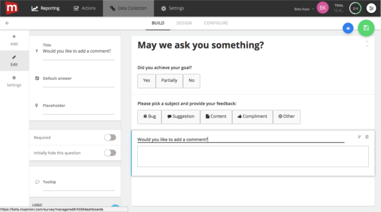Screen dimensions: 381x212
Task: Select the Yes answer button
Action: 147,81
